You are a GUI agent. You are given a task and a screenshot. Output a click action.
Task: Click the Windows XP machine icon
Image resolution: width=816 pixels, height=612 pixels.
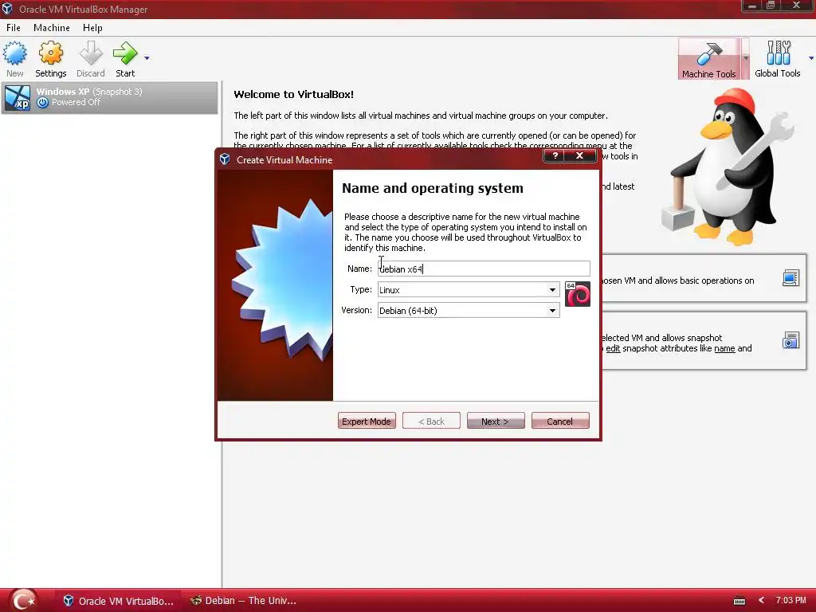18,97
